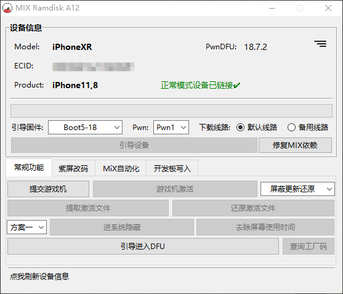Click the 提交游戏机 button
Image resolution: width=343 pixels, height=294 pixels.
pyautogui.click(x=48, y=189)
